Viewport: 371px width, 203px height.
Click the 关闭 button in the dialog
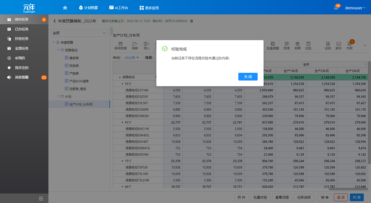coord(248,77)
